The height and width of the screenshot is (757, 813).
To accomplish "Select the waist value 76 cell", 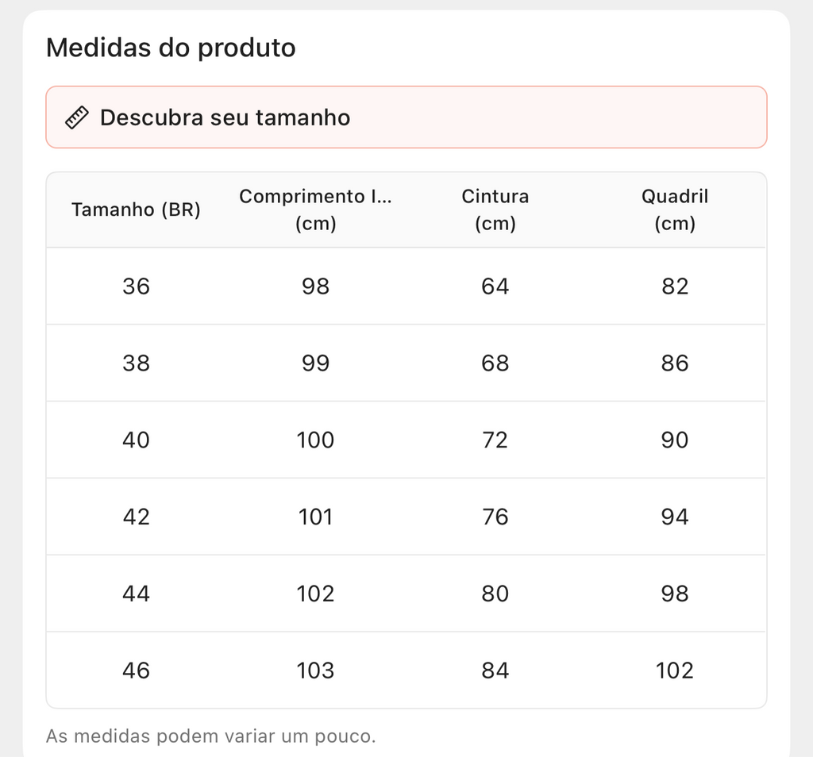I will 495,517.
